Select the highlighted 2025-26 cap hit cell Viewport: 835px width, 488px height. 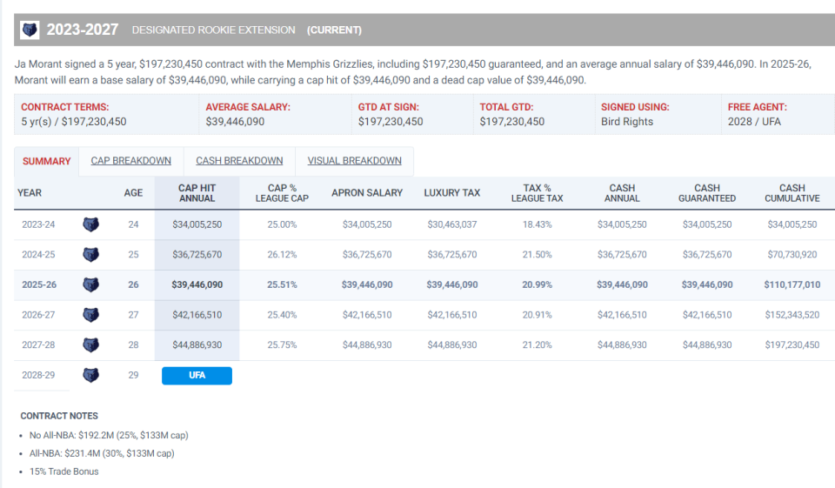tap(197, 284)
